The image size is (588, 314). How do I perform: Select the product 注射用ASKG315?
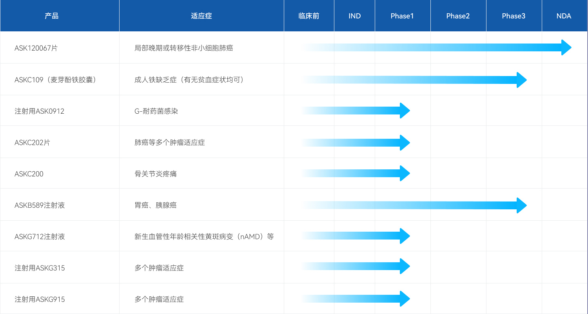(x=40, y=268)
